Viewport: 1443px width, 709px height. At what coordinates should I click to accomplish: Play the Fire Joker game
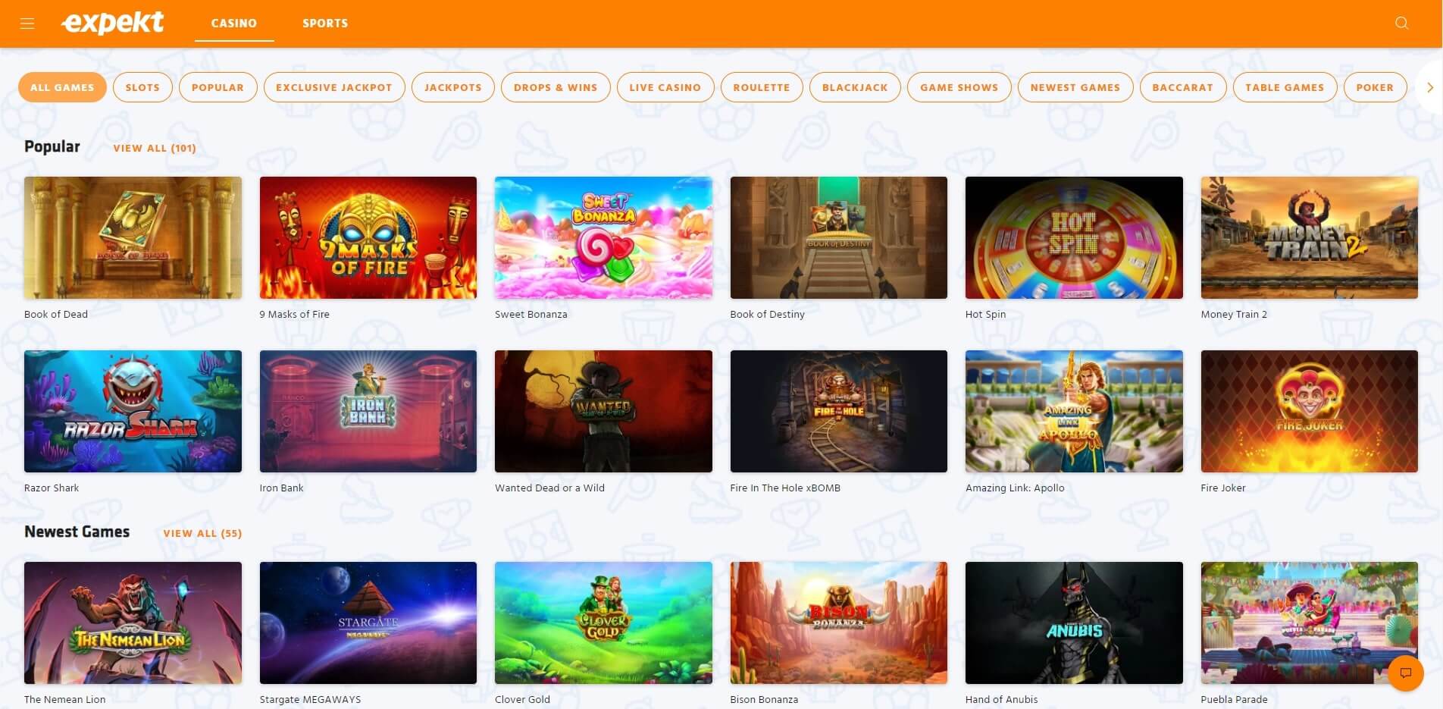pos(1309,411)
